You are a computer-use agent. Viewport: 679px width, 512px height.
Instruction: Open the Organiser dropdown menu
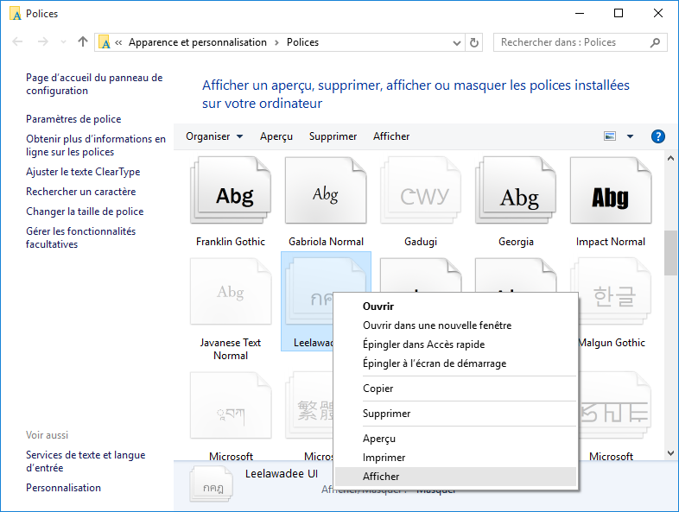pyautogui.click(x=214, y=136)
